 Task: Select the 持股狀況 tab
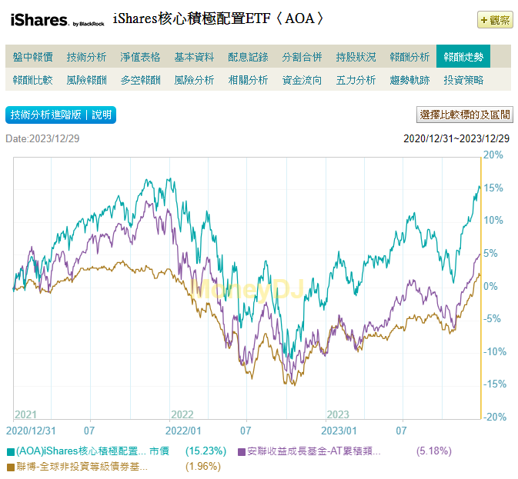pyautogui.click(x=356, y=57)
